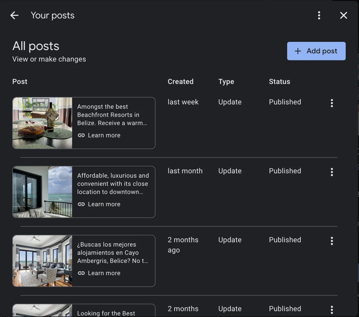This screenshot has width=359, height=317.
Task: Open options for the partially visible bottom post
Action: click(x=331, y=310)
